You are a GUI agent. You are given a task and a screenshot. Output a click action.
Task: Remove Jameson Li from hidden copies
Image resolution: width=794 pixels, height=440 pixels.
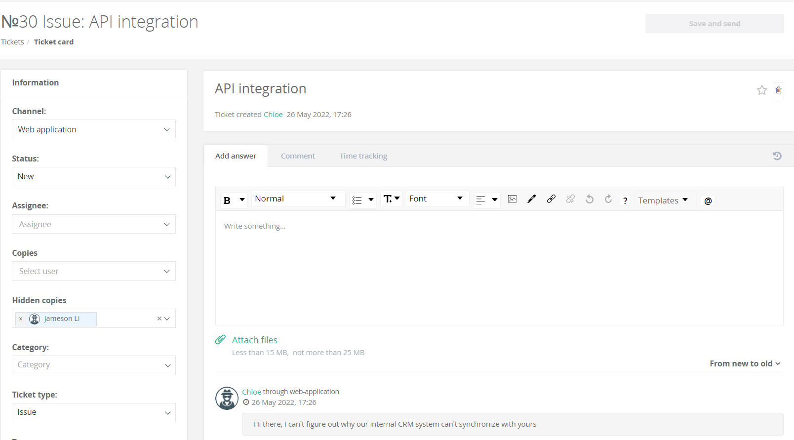(21, 319)
